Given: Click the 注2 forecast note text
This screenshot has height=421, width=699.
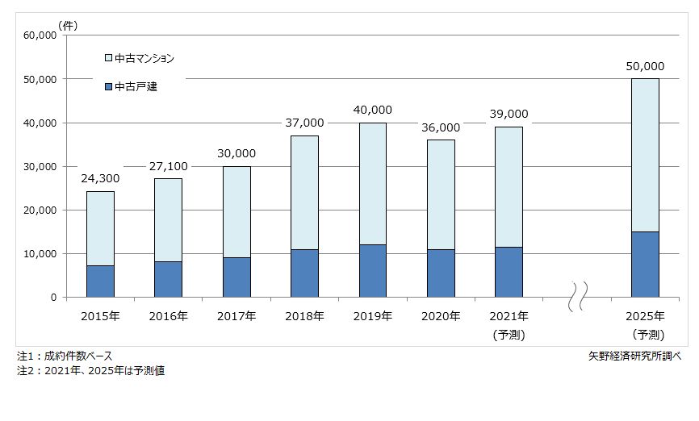Looking at the screenshot, I should (x=90, y=370).
